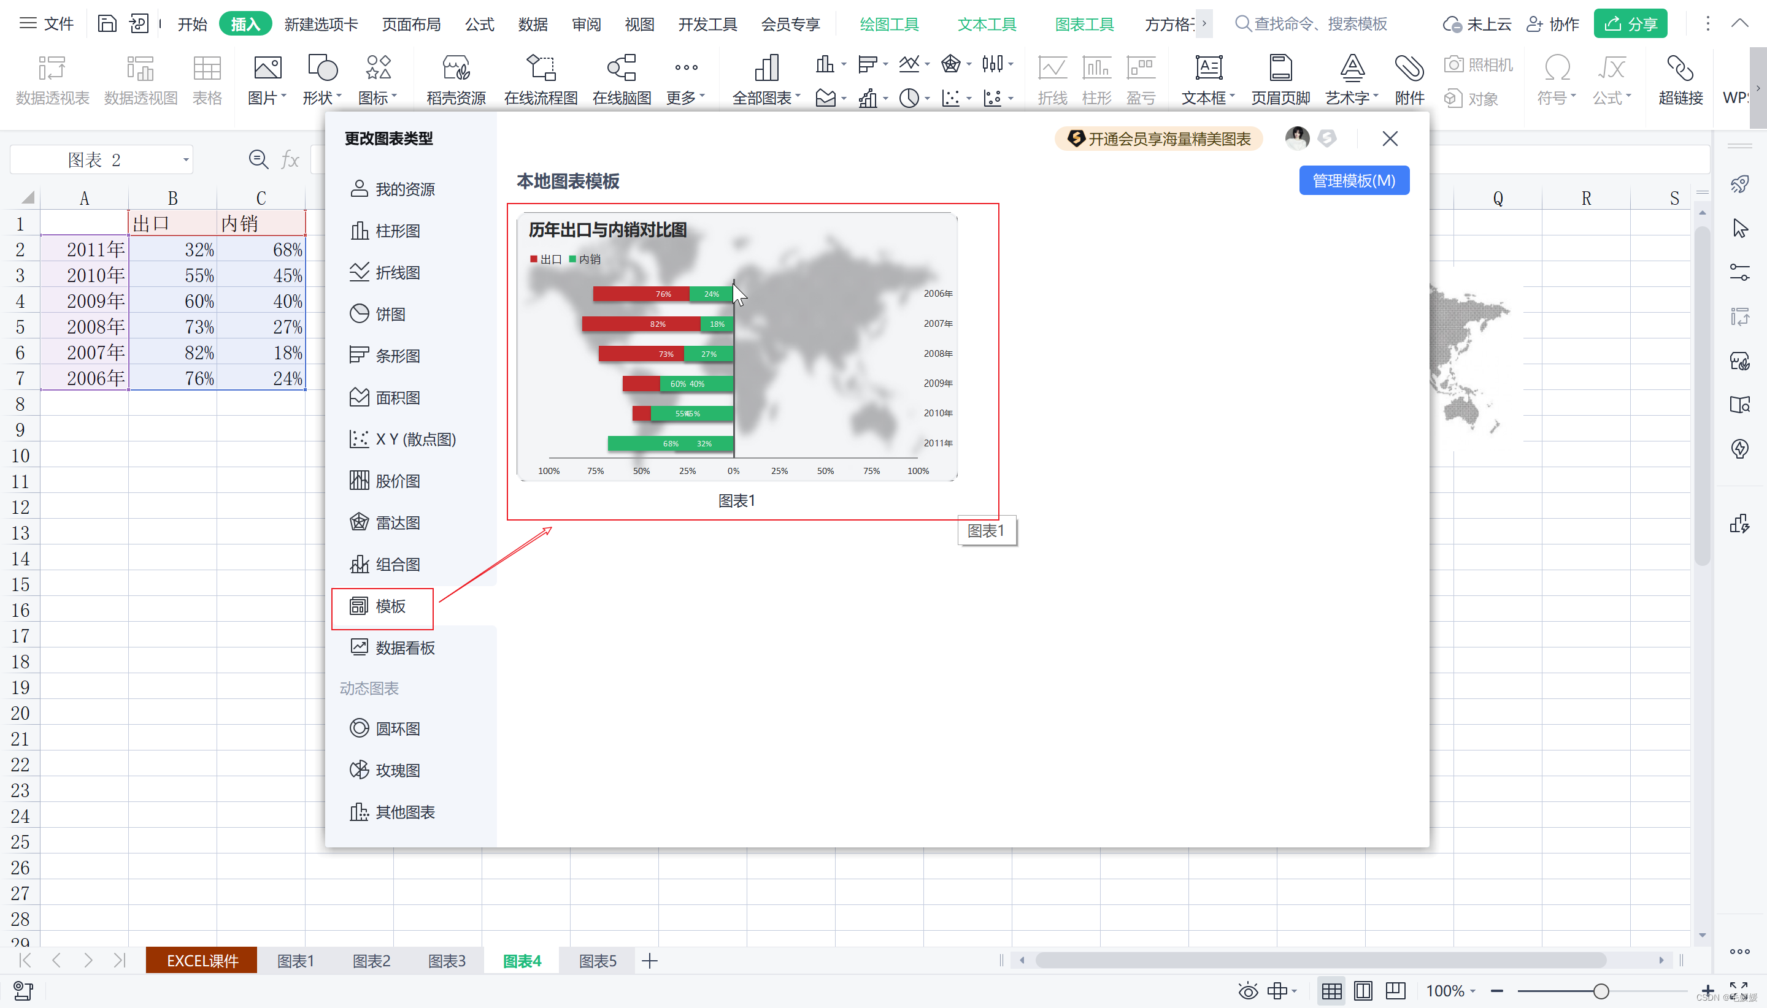
Task: Click the 协作 collaborate button
Action: 1552,25
